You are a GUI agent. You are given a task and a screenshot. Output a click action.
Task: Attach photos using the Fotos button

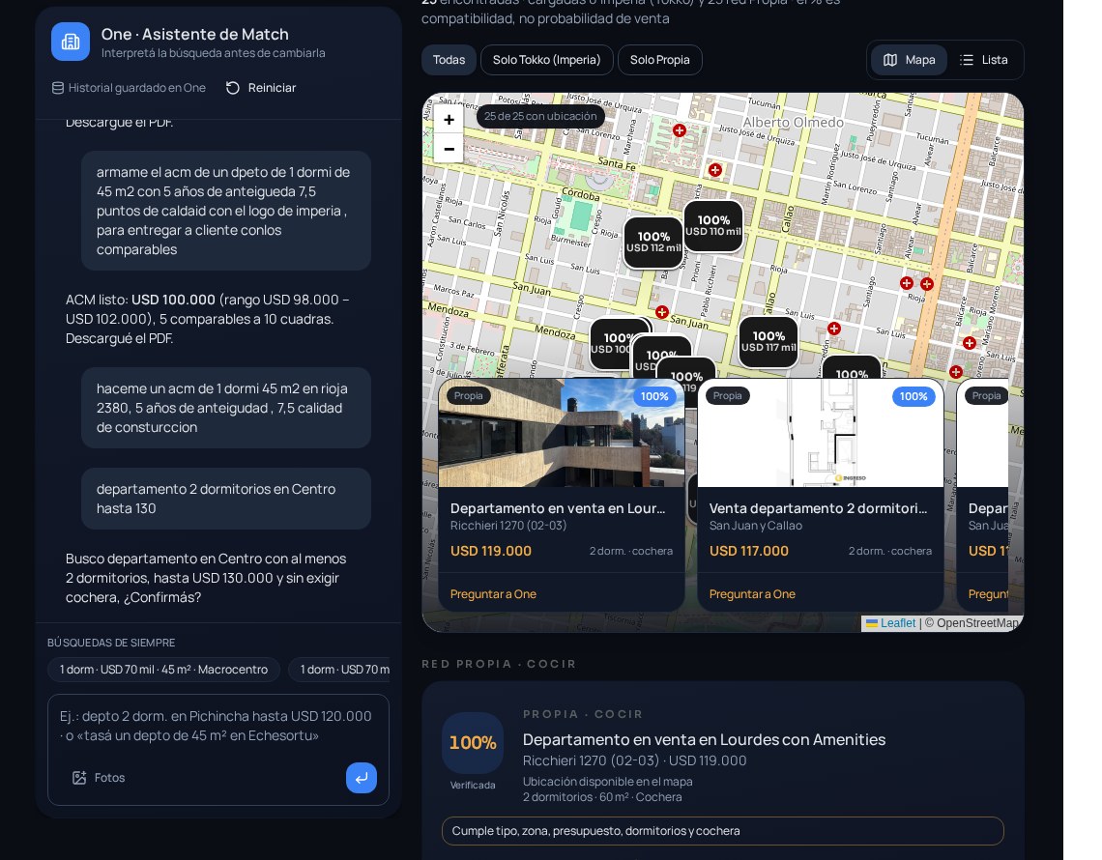point(99,778)
